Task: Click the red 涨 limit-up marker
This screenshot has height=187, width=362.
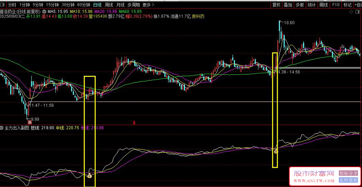Action: (x=30, y=122)
